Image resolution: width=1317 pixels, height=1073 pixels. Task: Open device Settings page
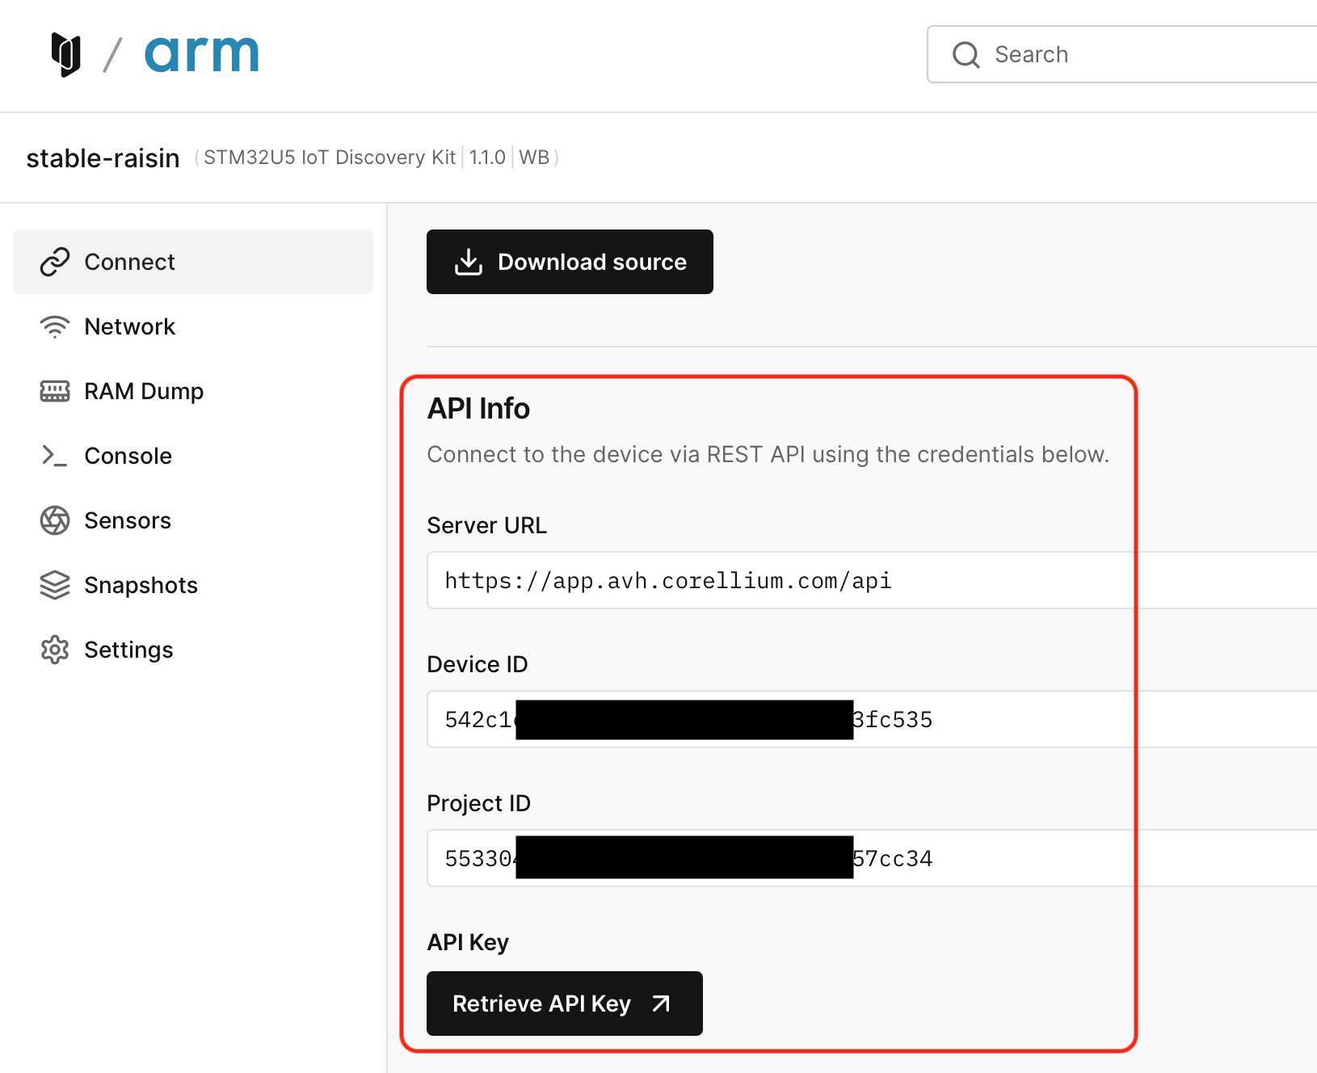pos(193,650)
